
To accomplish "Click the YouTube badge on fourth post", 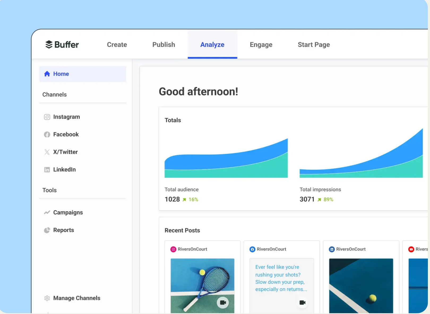I will [411, 249].
